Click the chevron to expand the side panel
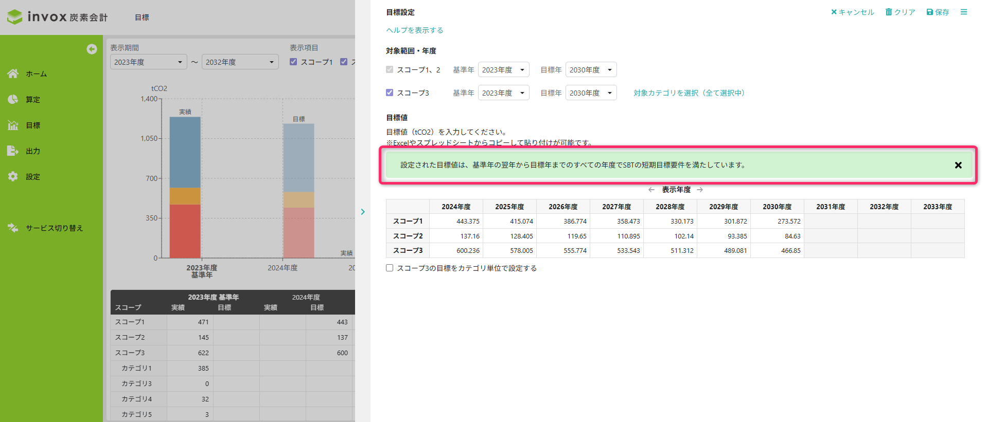 (363, 212)
